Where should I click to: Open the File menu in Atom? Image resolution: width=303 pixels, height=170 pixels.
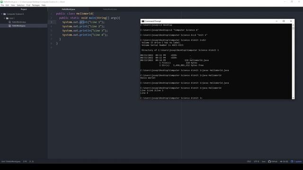point(2,5)
